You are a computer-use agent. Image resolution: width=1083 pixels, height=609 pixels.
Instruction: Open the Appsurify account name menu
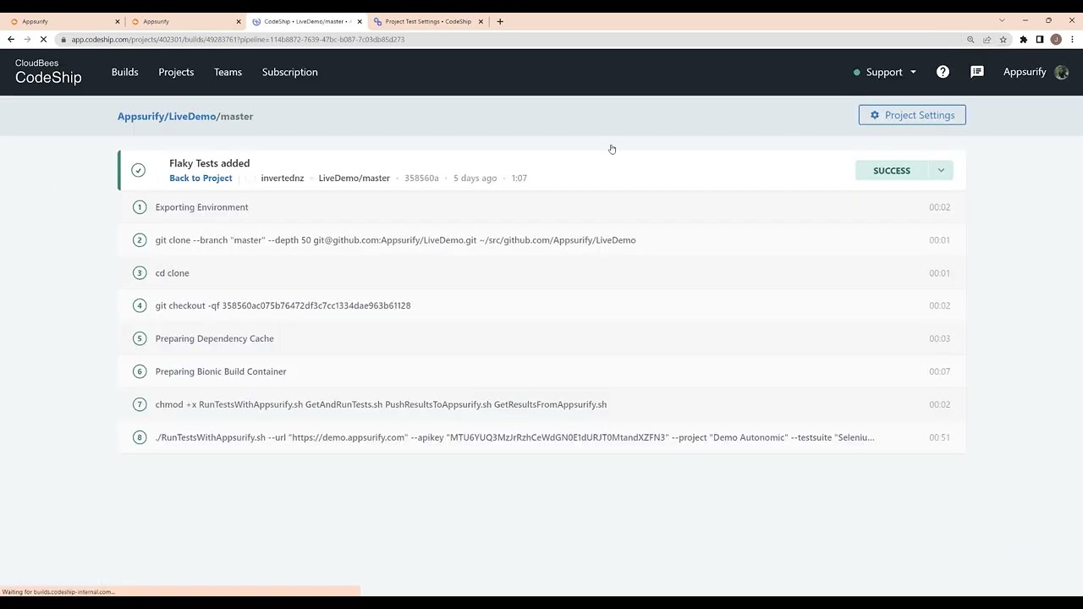click(x=1025, y=72)
